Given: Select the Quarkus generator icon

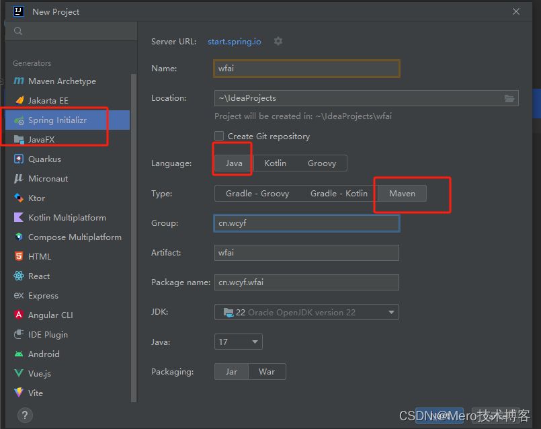Looking at the screenshot, I should click(19, 159).
